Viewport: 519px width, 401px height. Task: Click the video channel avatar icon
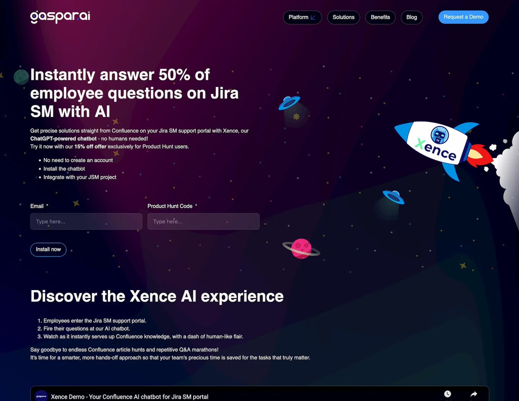(41, 396)
